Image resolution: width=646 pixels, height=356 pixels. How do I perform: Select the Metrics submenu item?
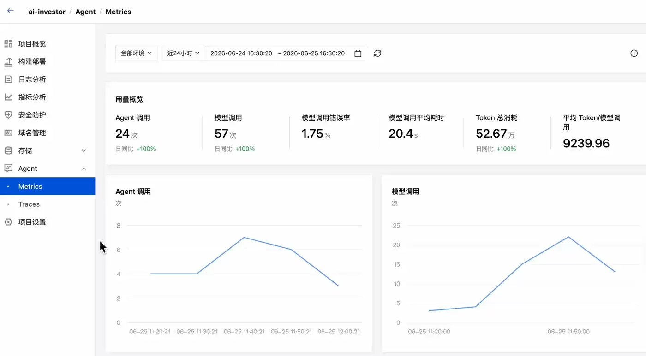48,186
